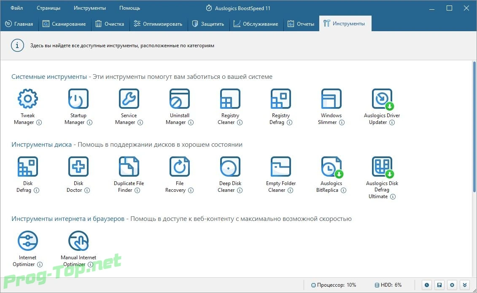Launch Manual Internet Optimizer

click(x=78, y=240)
